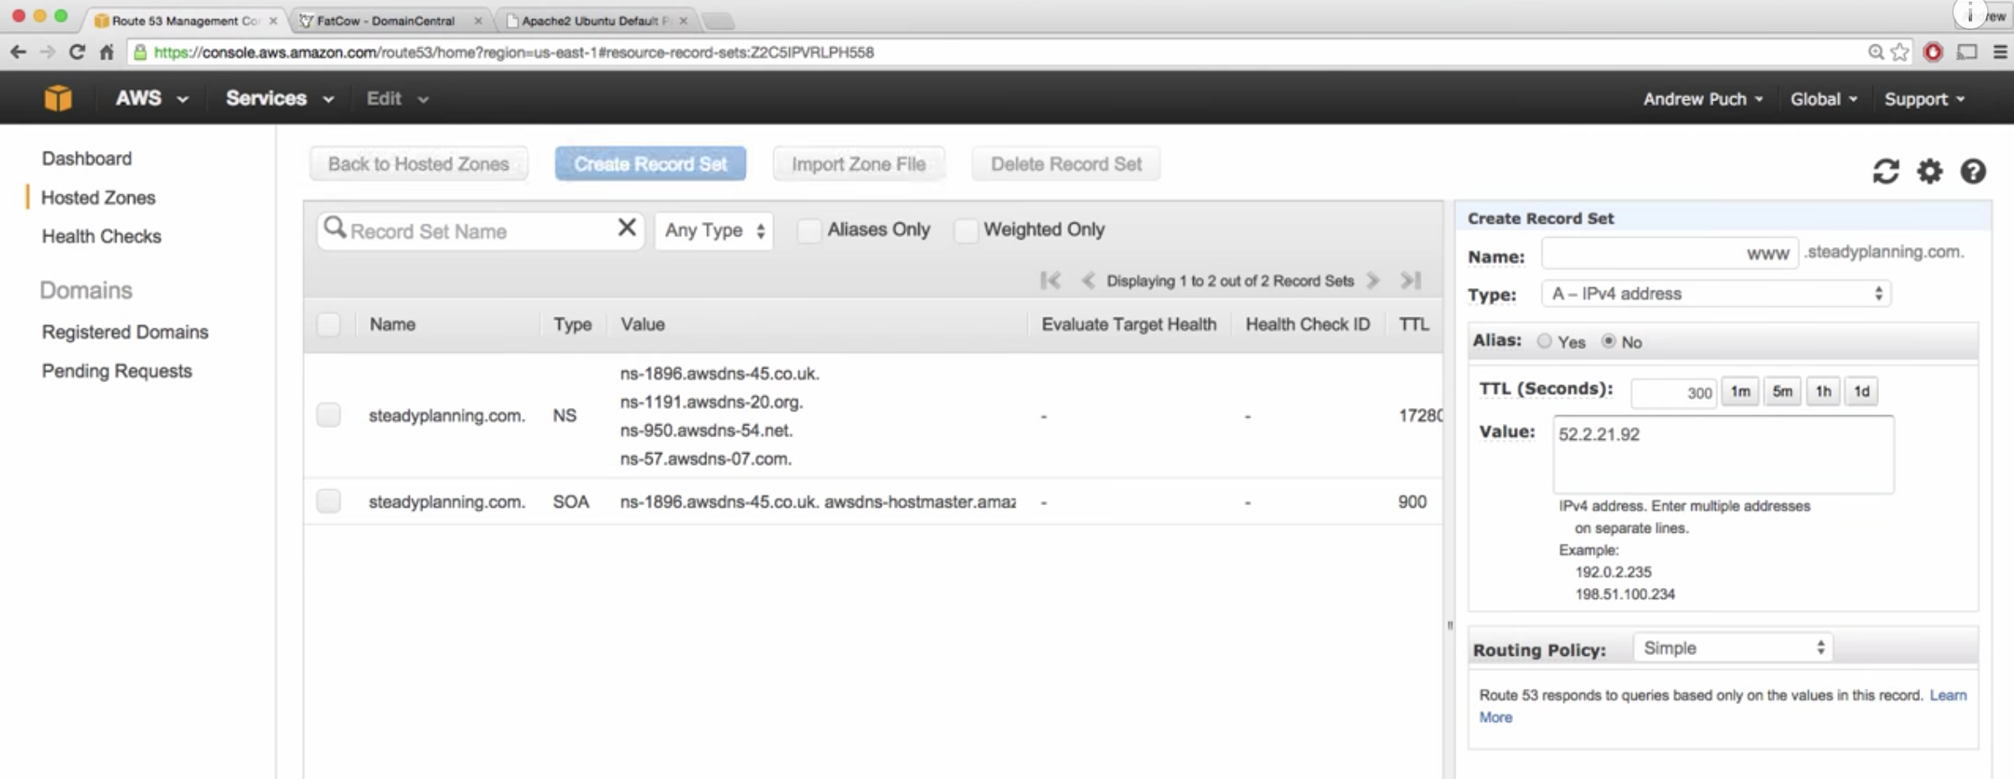The image size is (2014, 779).
Task: Open the Support menu
Action: click(x=1924, y=99)
